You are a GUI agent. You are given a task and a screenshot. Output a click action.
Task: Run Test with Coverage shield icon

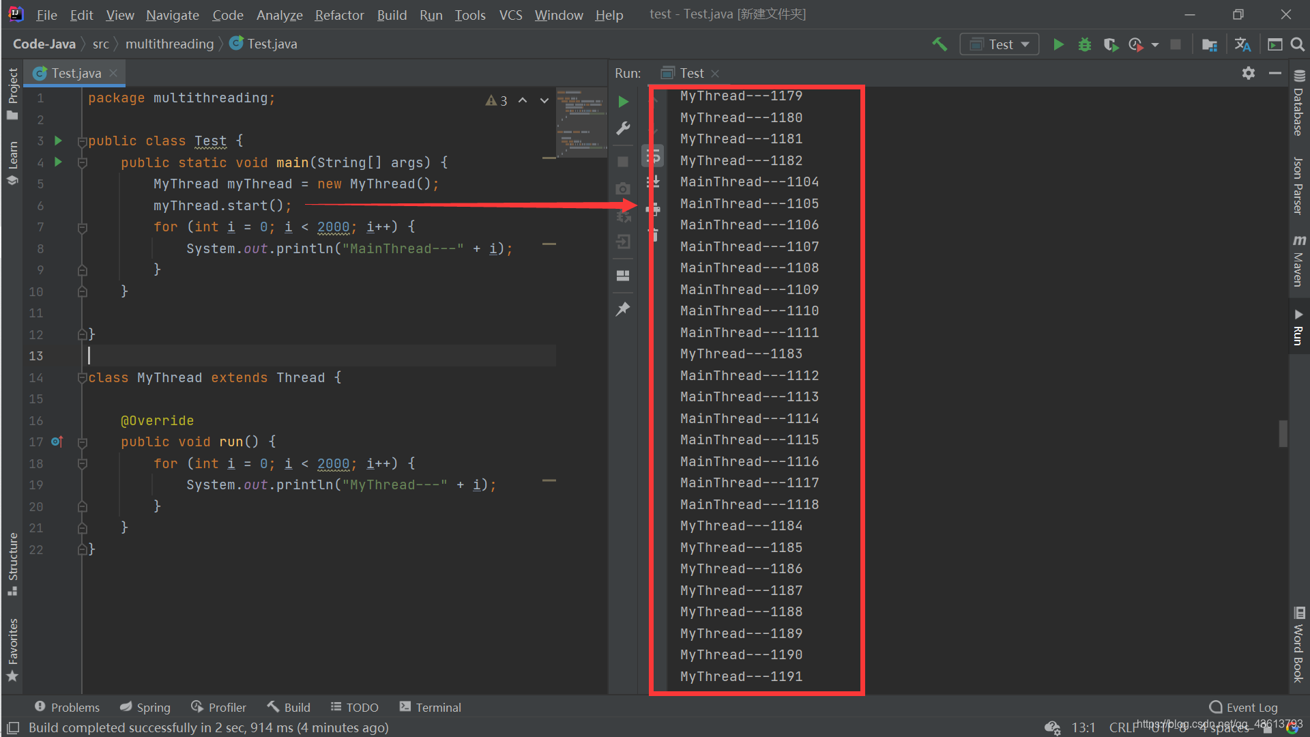click(1111, 44)
